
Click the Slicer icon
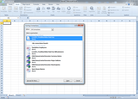pos(85,9)
